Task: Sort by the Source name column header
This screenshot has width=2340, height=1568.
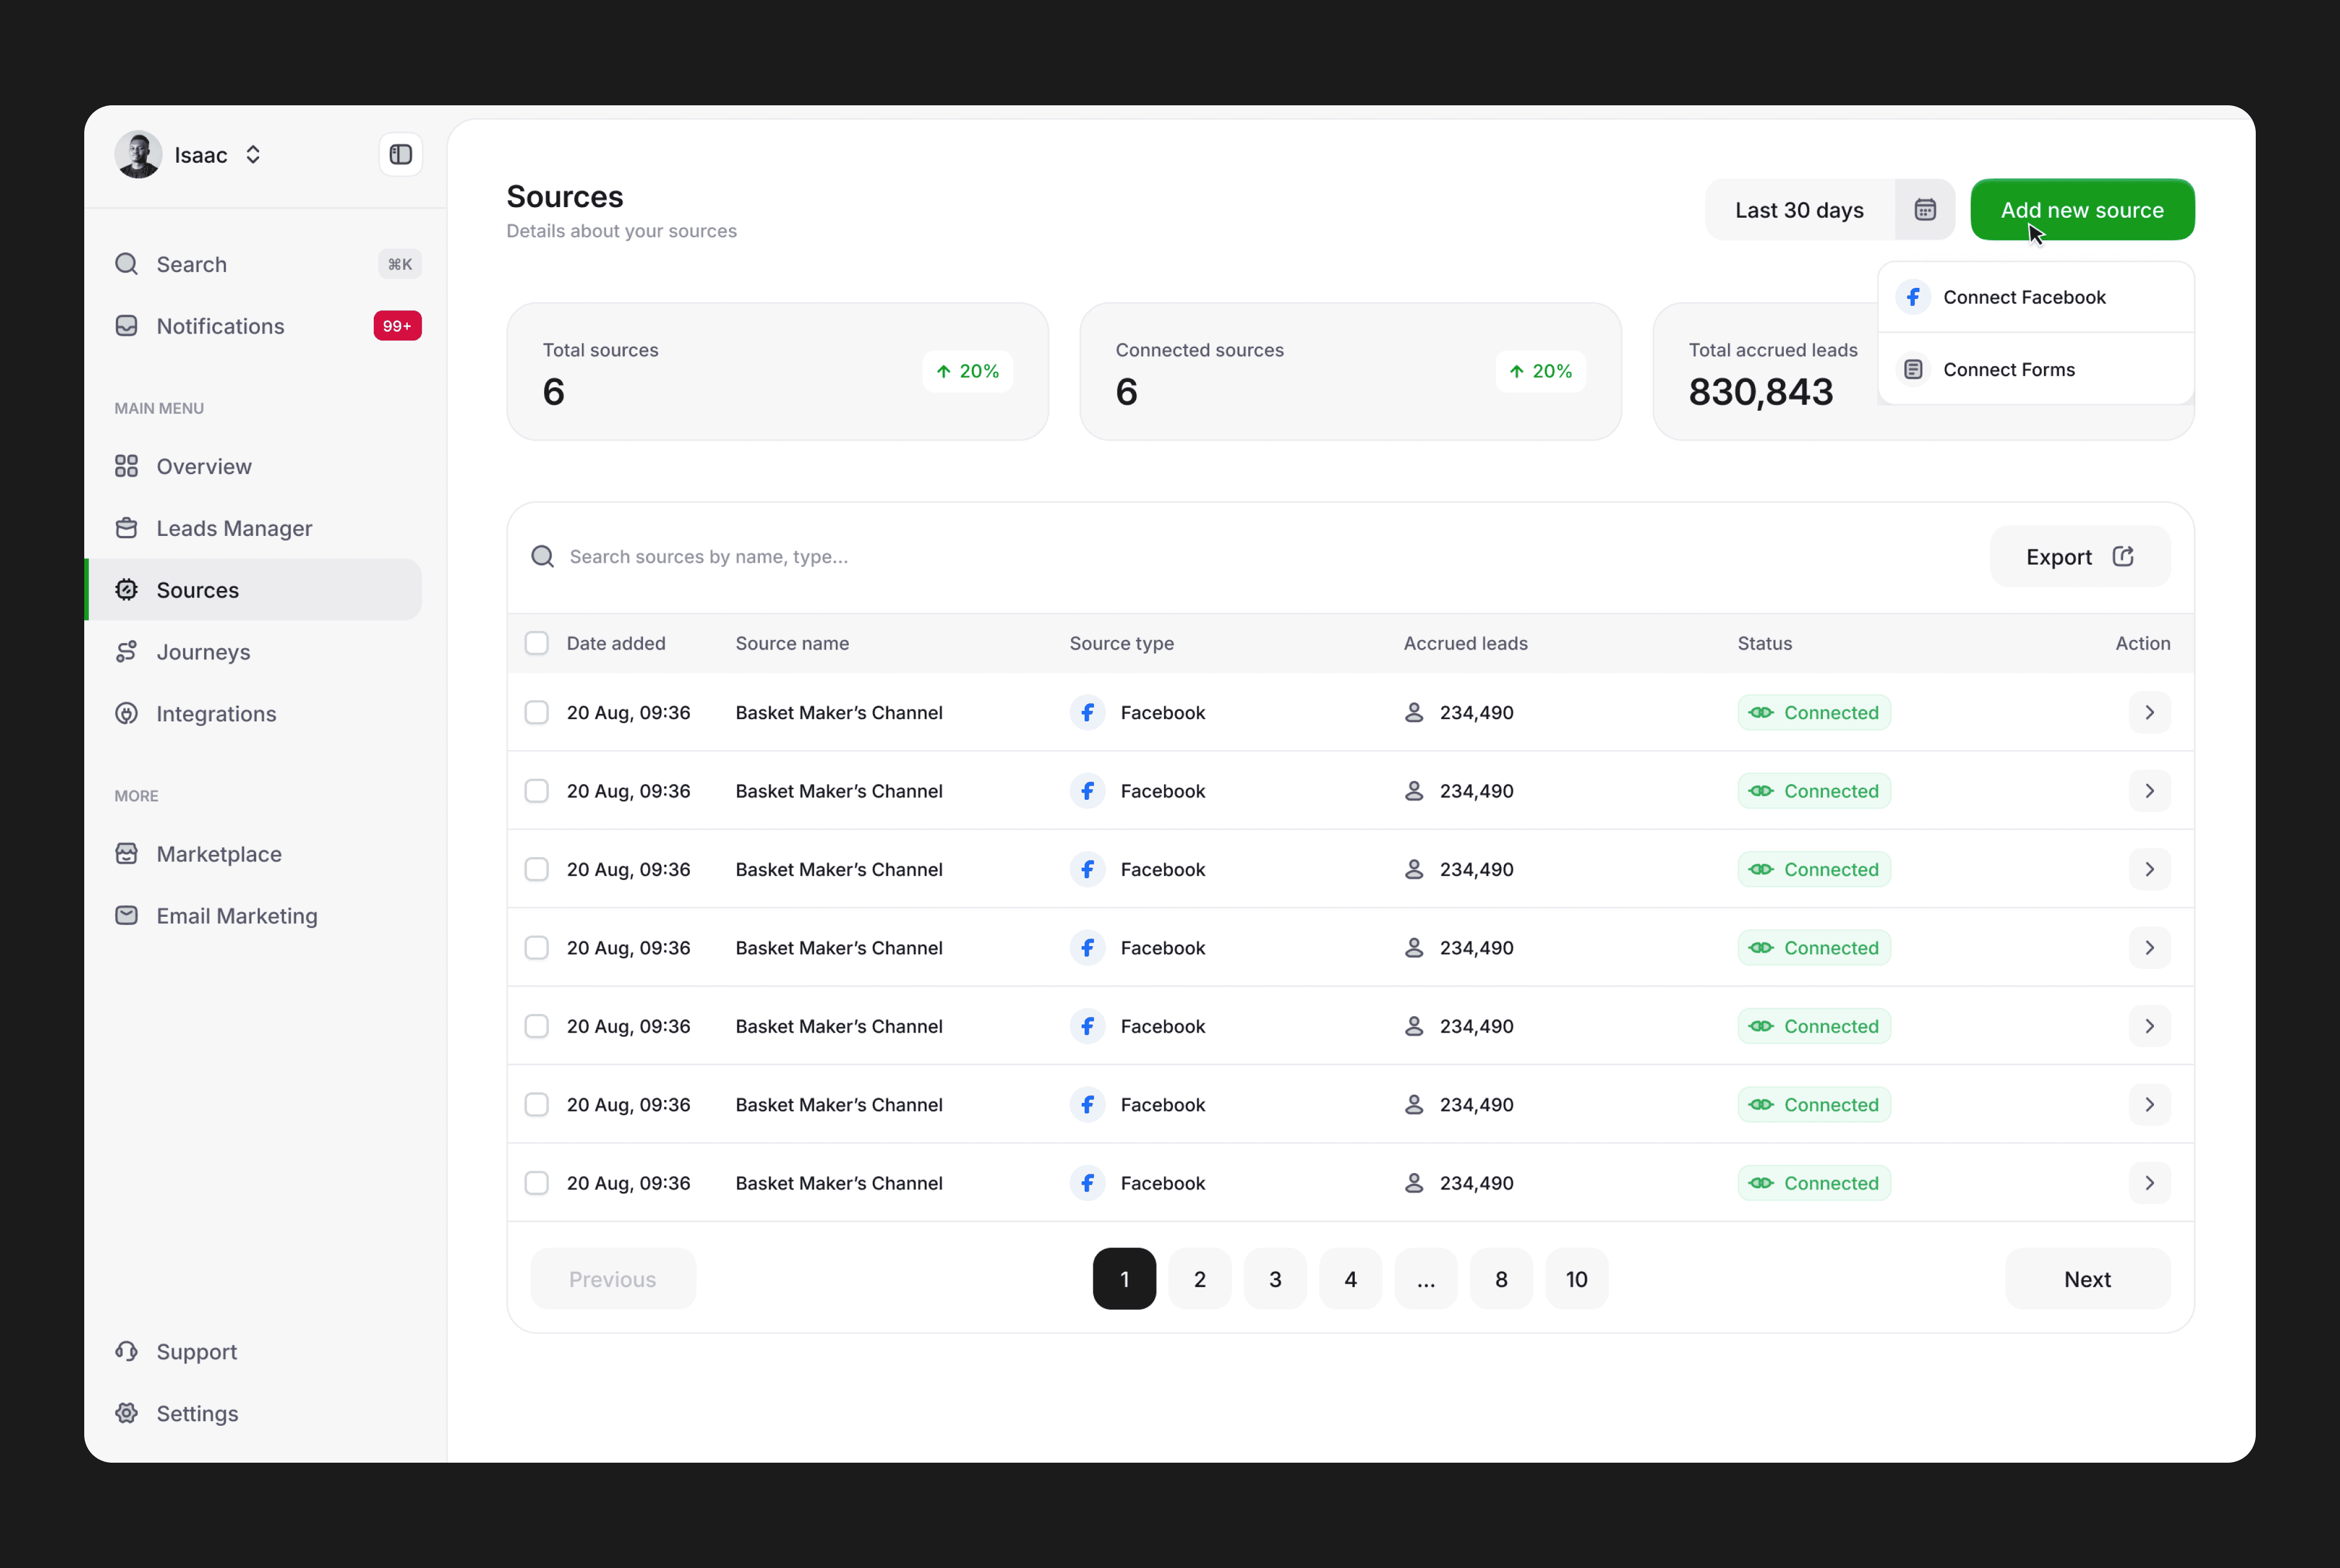Action: pos(793,643)
